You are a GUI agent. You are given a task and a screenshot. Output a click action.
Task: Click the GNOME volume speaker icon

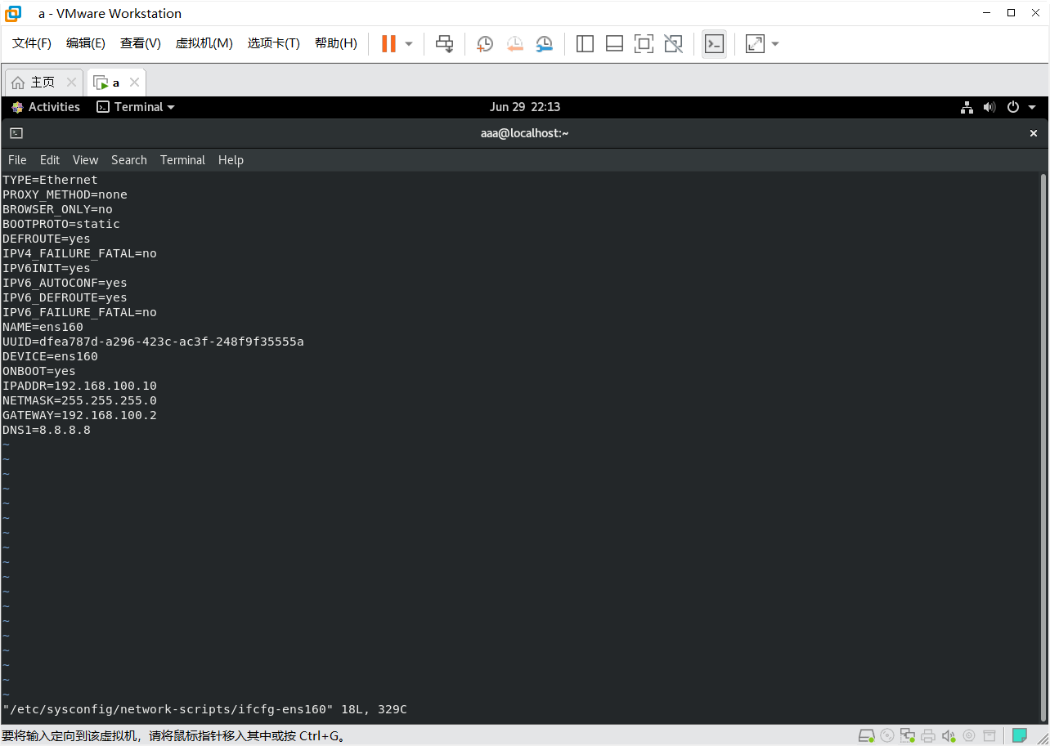point(989,107)
